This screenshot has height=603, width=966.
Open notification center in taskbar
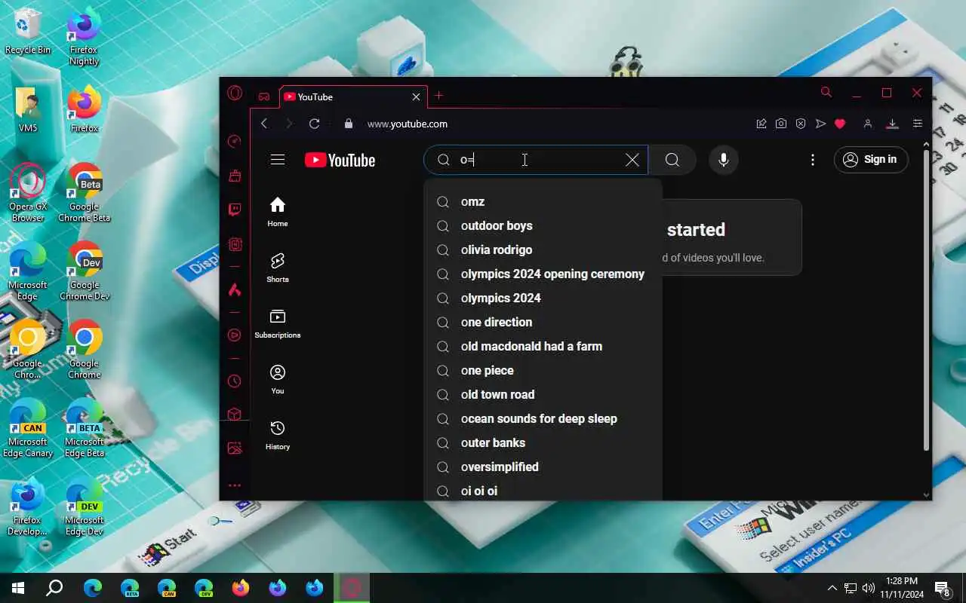pos(943,588)
